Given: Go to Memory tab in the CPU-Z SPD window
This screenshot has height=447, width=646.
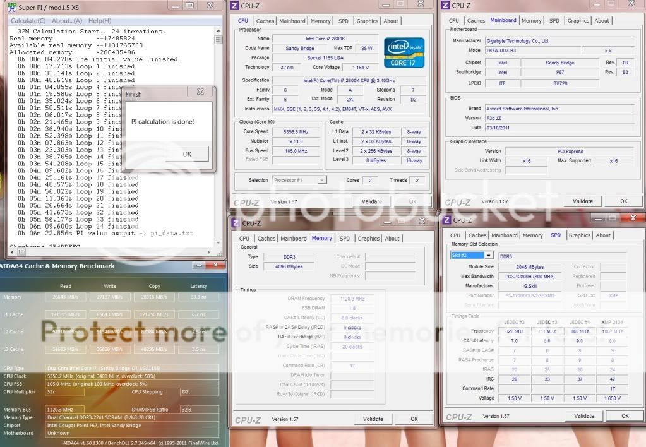Looking at the screenshot, I should pos(533,235).
